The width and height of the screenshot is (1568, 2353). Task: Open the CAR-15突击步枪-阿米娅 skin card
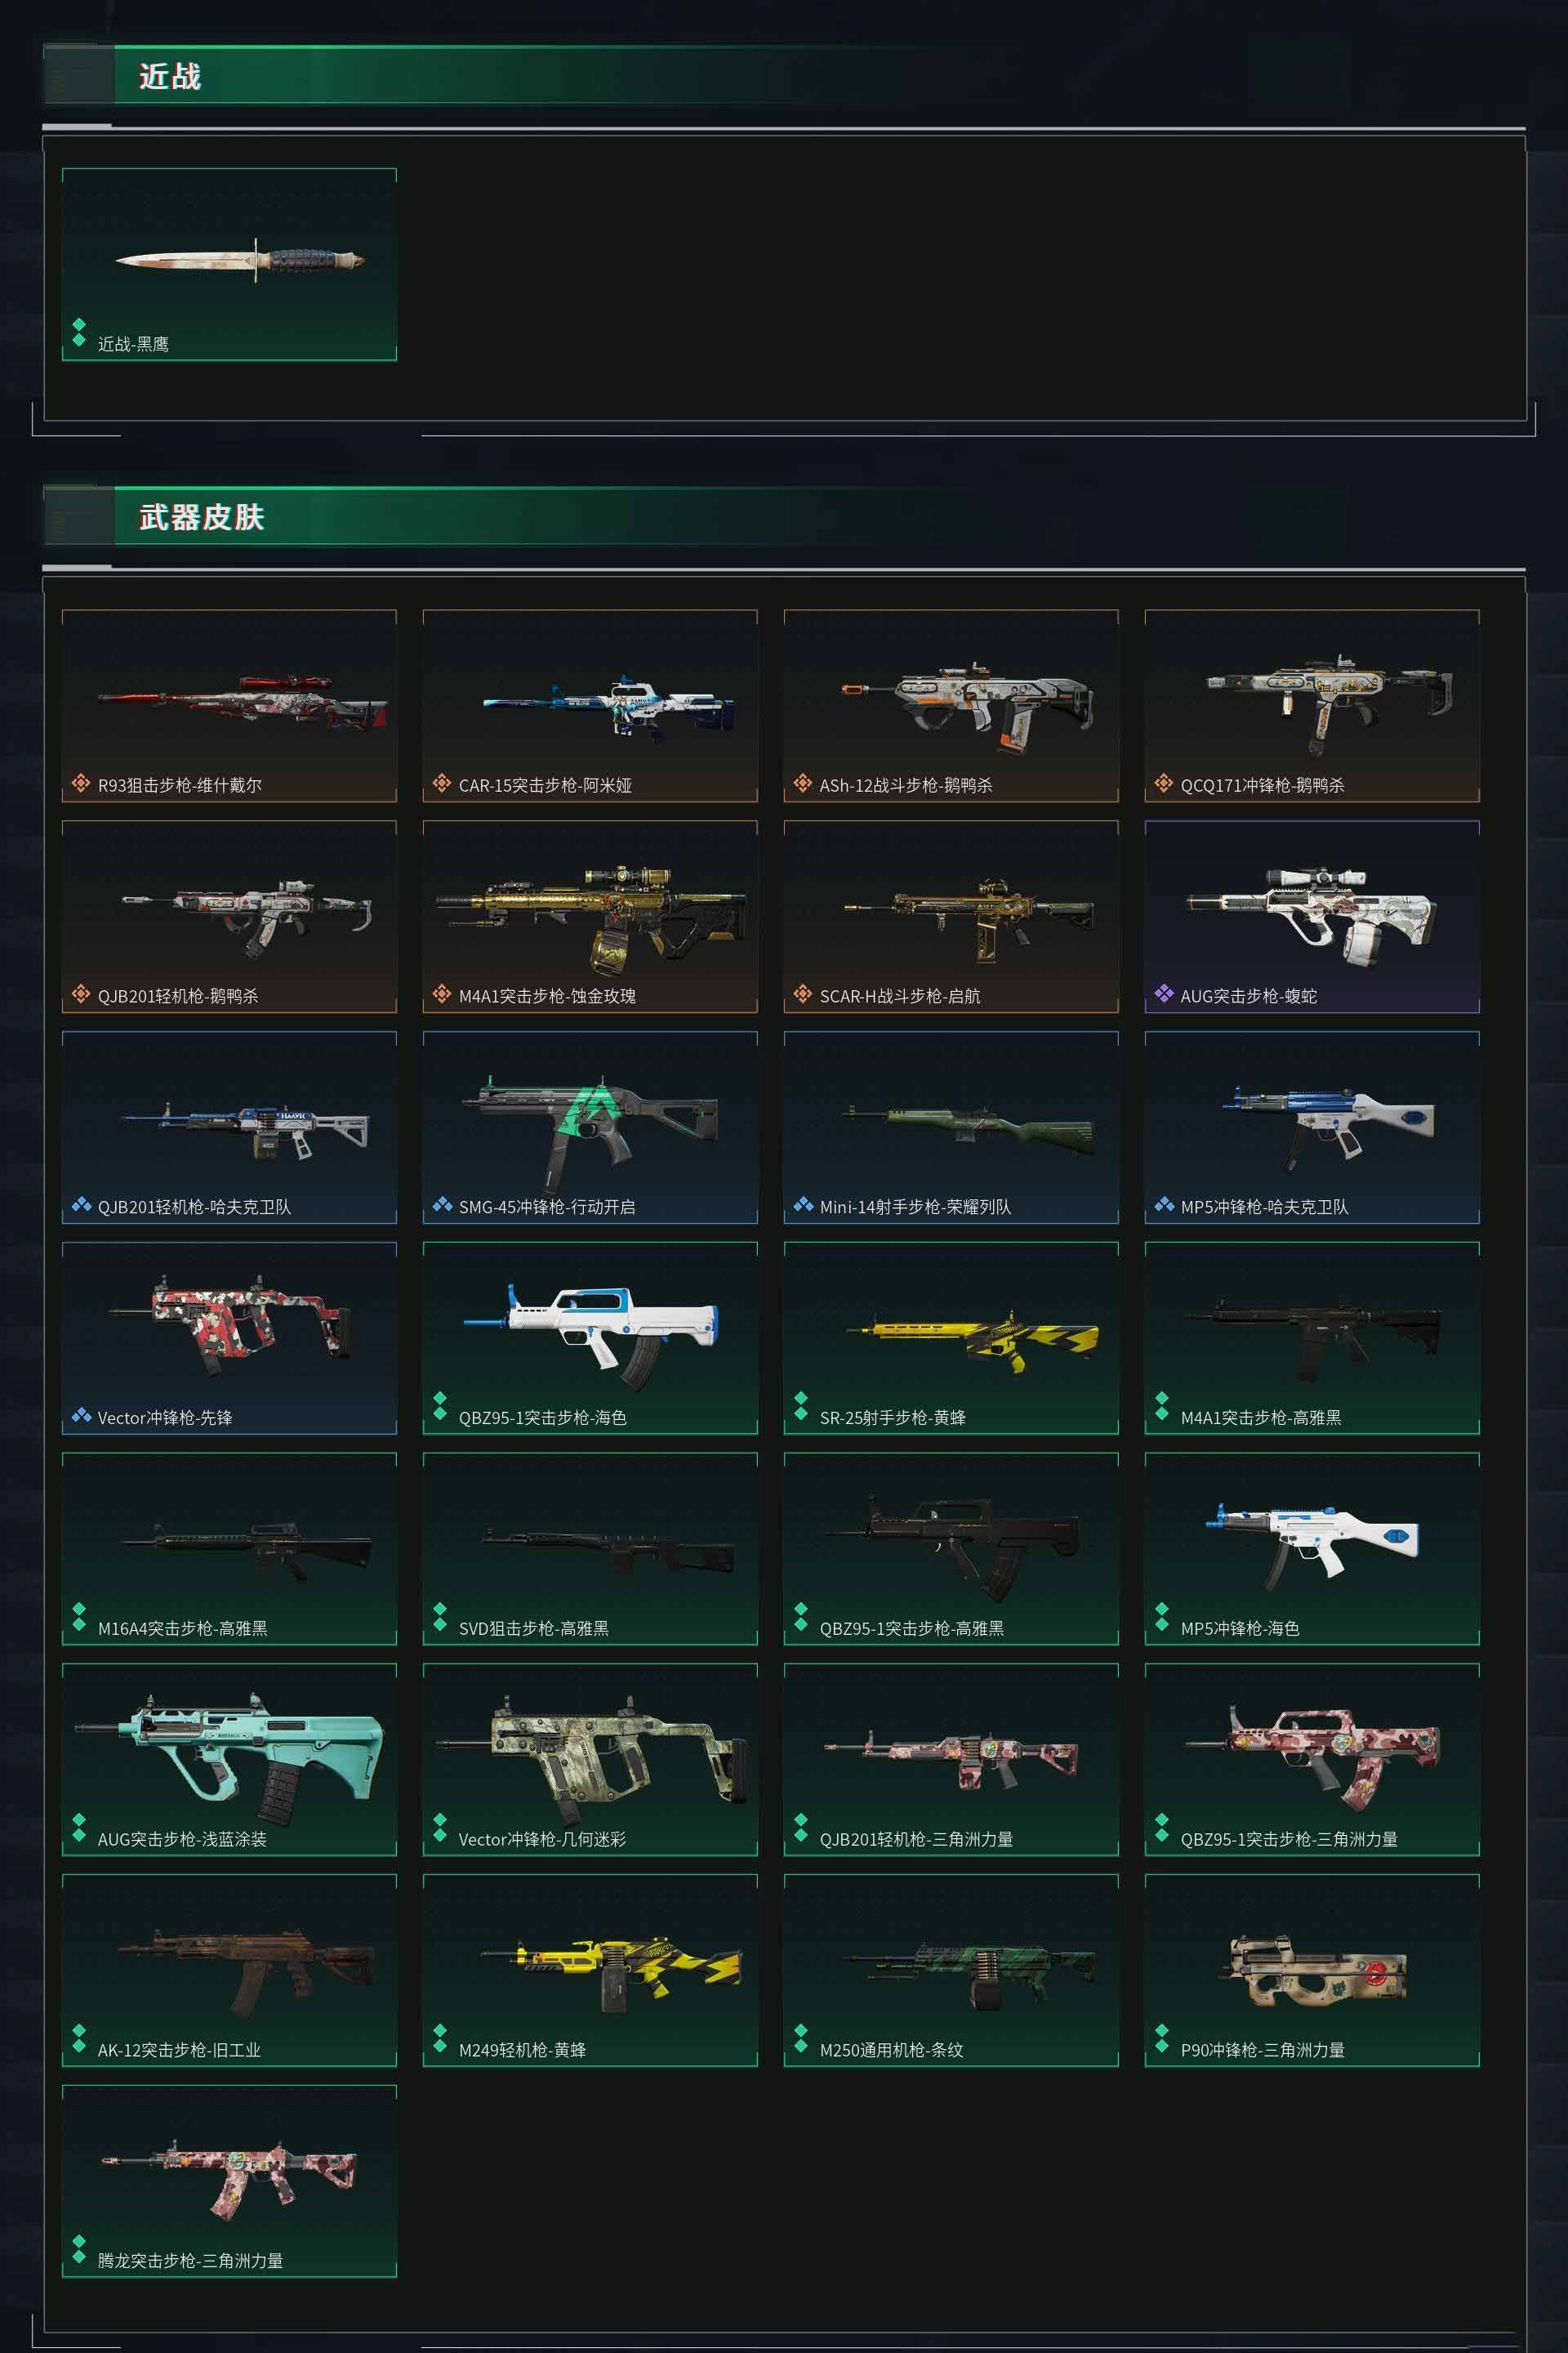click(x=590, y=705)
